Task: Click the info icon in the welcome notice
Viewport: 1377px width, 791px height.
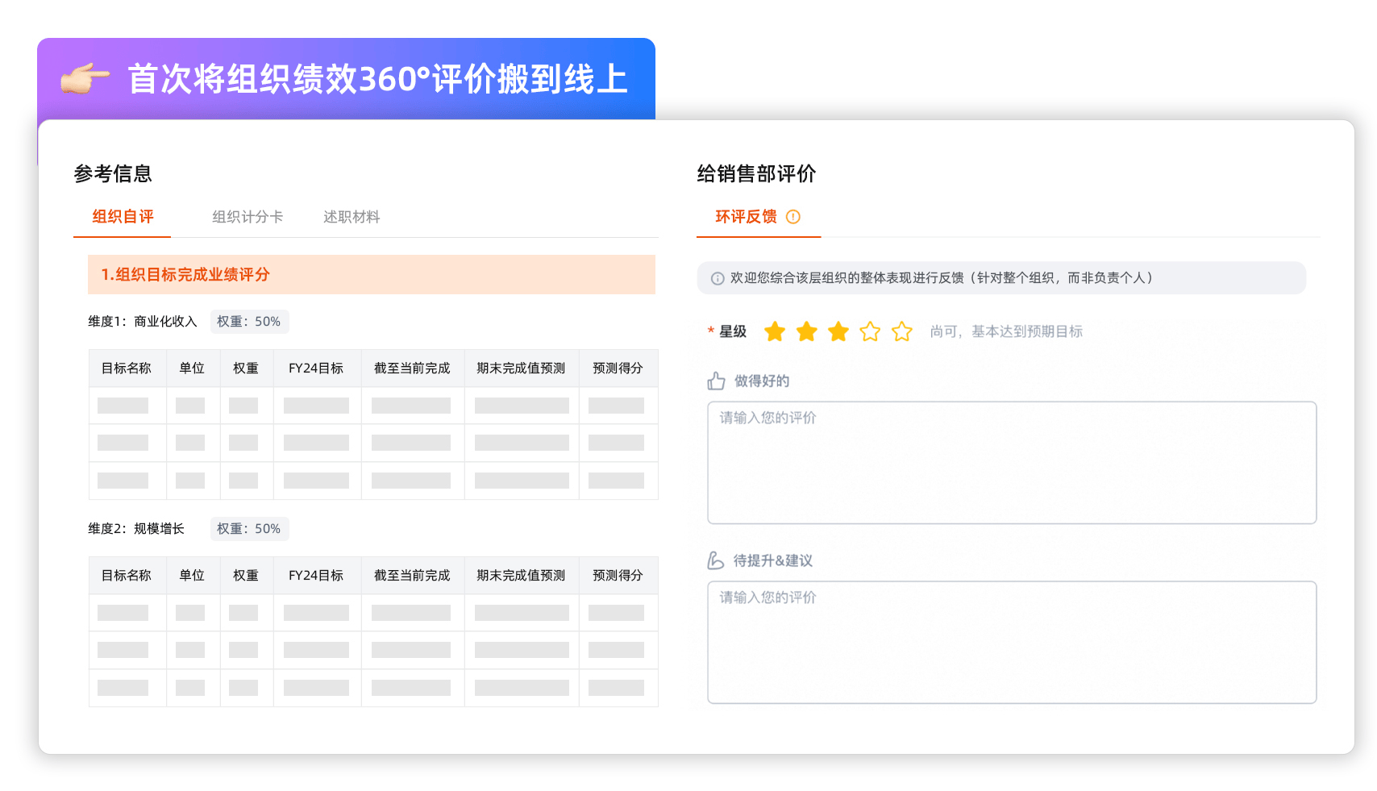Action: [x=718, y=278]
